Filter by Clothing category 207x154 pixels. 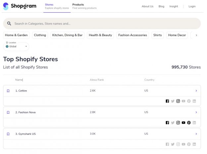pyautogui.click(x=40, y=35)
